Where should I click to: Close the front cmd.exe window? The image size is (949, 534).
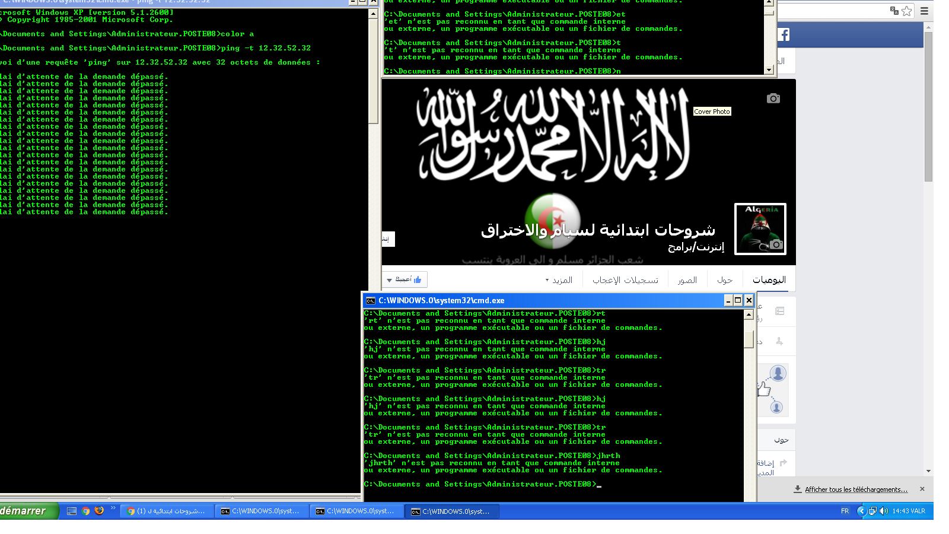click(749, 300)
